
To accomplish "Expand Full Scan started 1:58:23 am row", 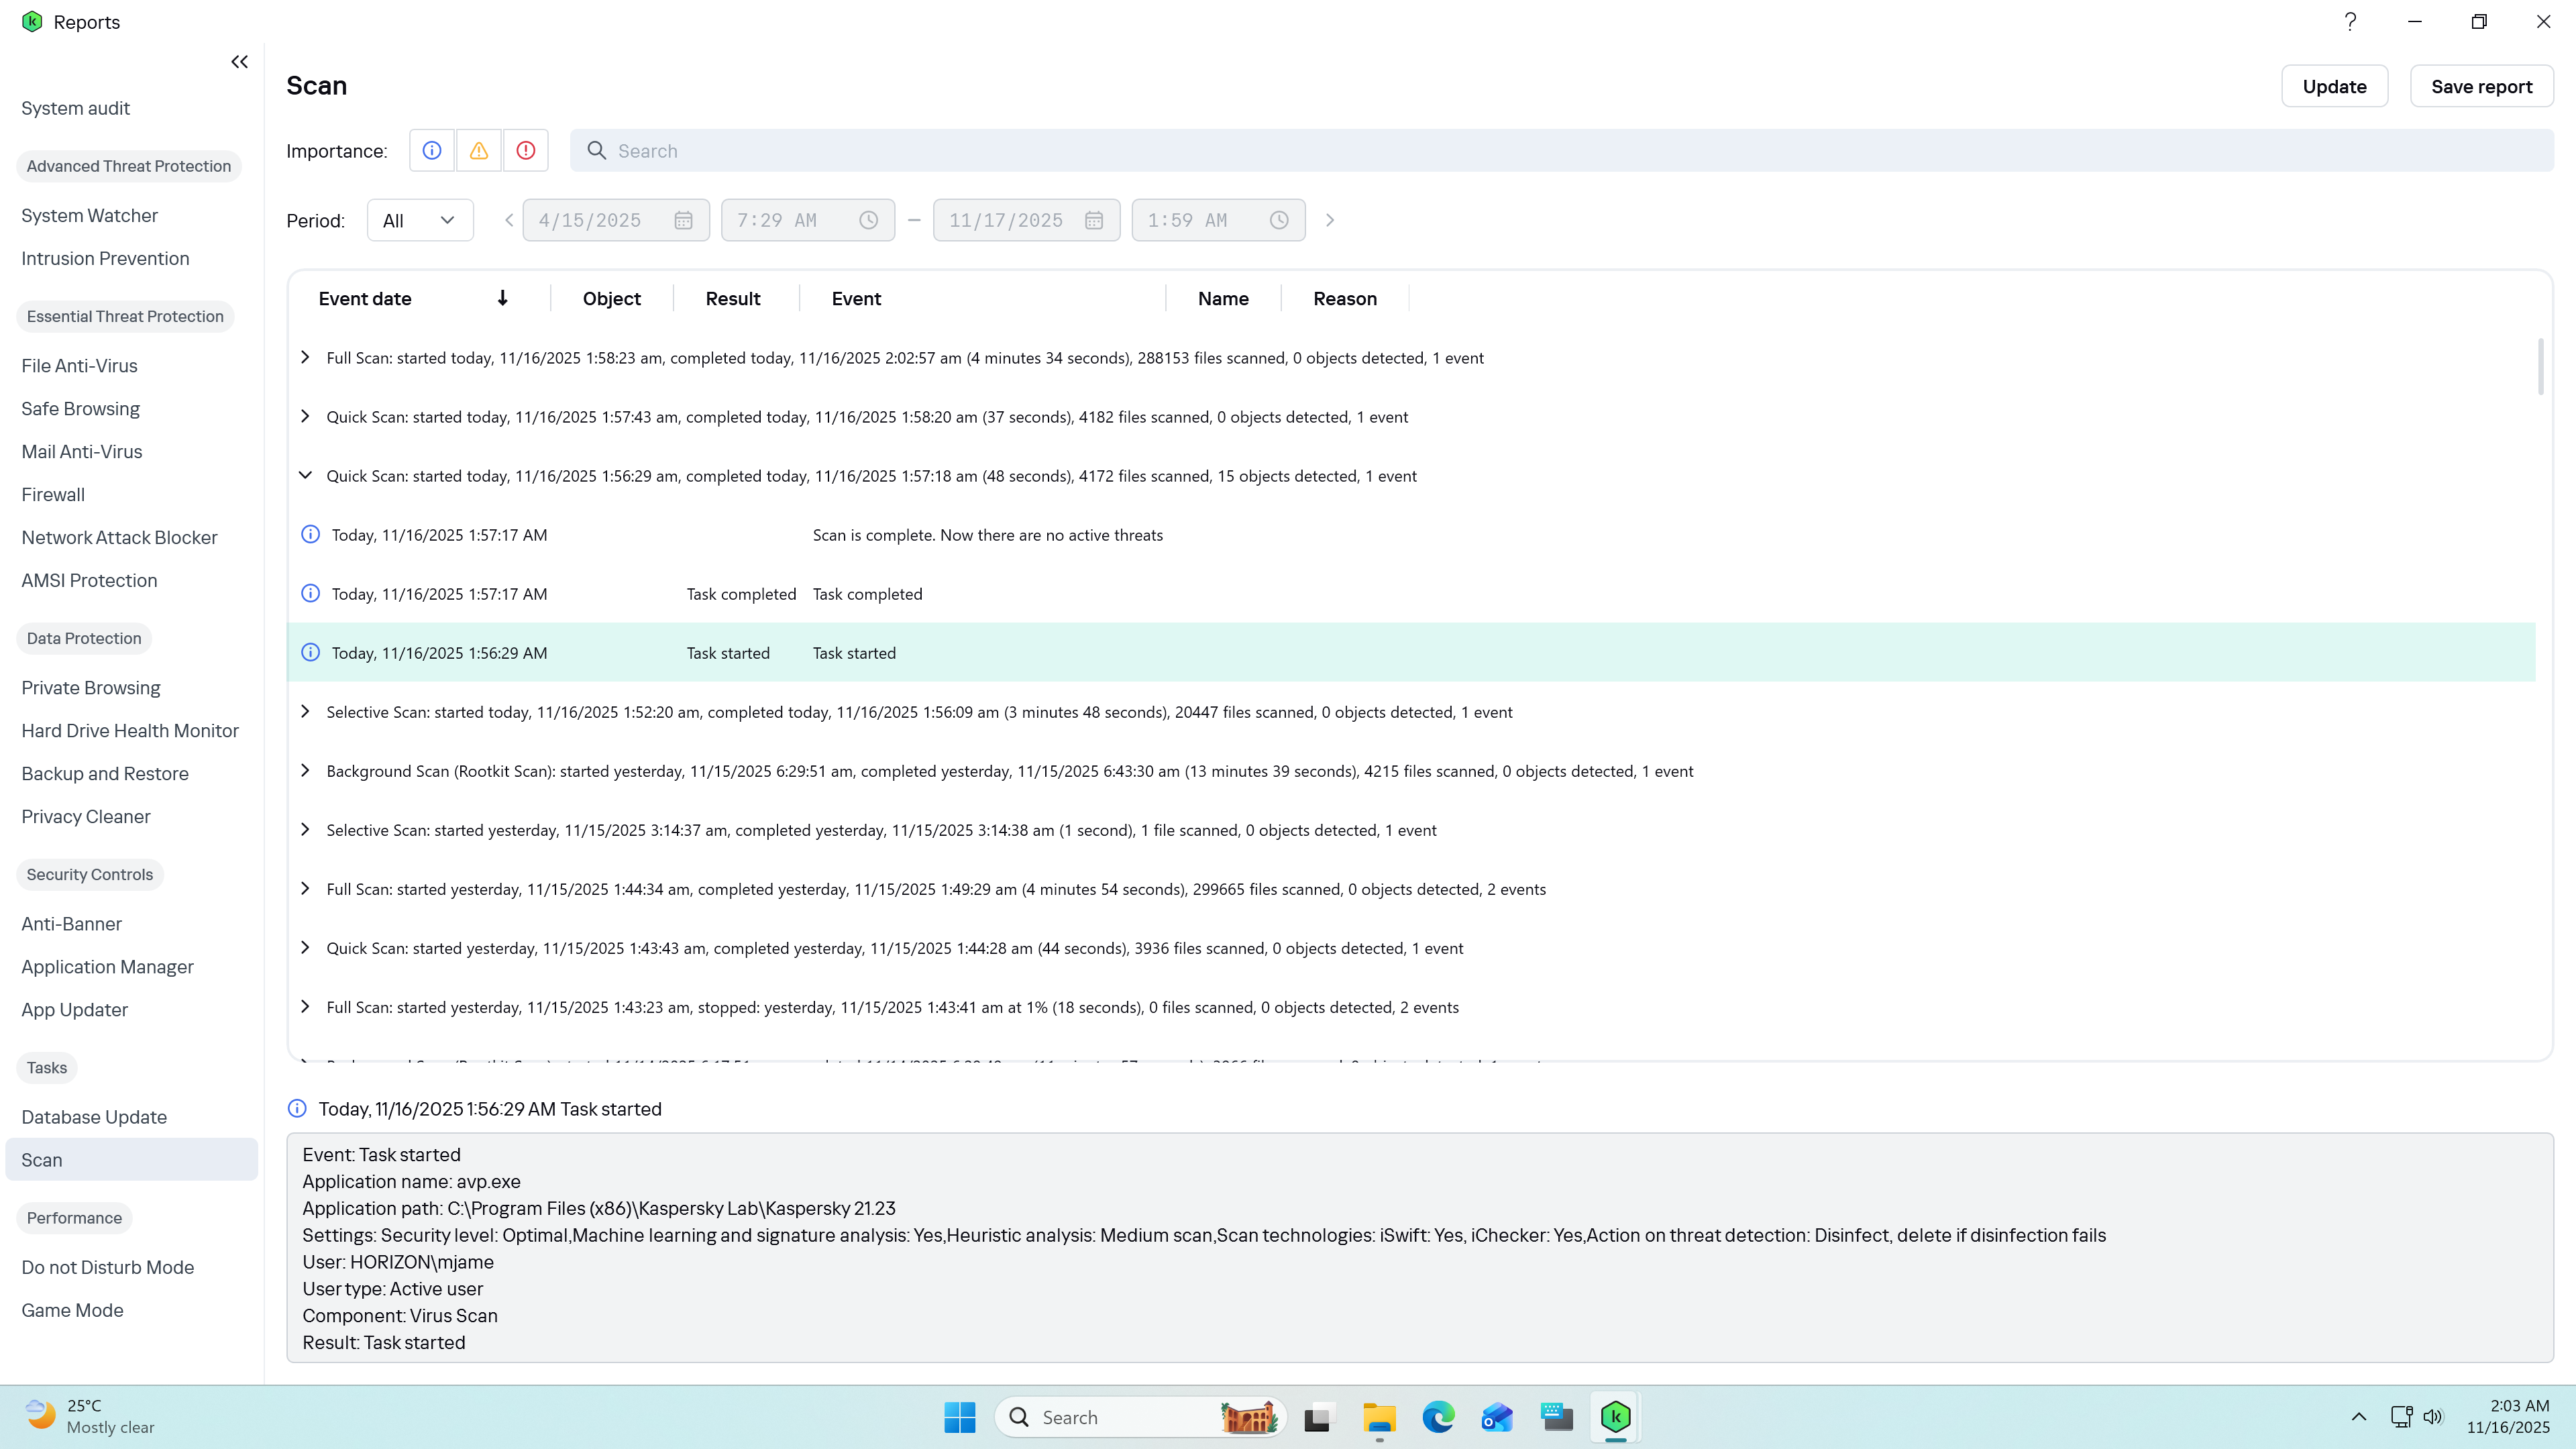I will (x=305, y=357).
